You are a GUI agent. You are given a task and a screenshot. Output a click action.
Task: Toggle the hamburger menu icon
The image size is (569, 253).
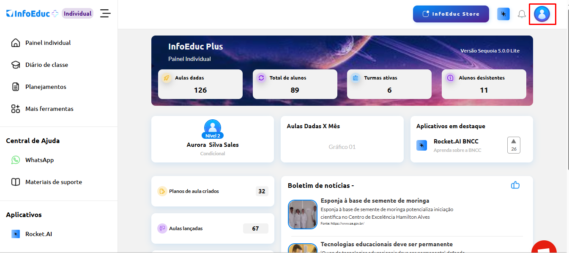[x=105, y=14]
